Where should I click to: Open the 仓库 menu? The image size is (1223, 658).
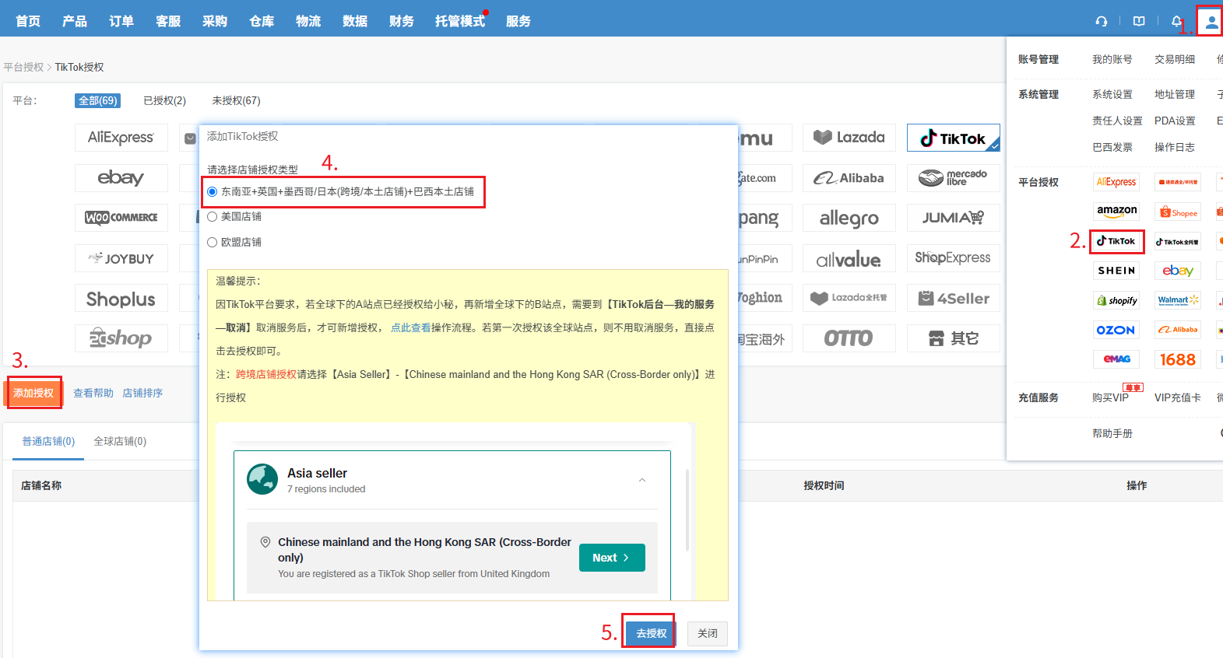(262, 21)
